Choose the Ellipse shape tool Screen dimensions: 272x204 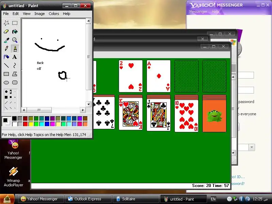click(x=6, y=83)
